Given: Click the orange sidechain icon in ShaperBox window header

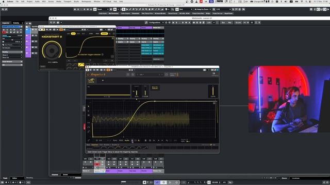Looking at the screenshot, I should [x=108, y=70].
